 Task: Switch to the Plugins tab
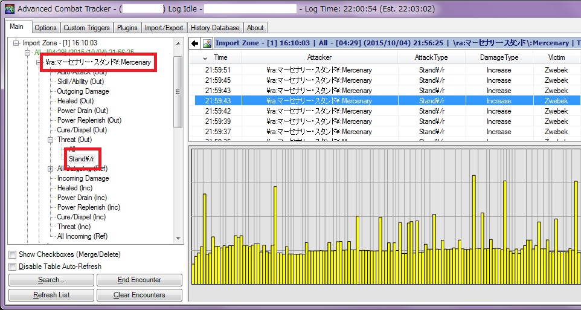(127, 28)
